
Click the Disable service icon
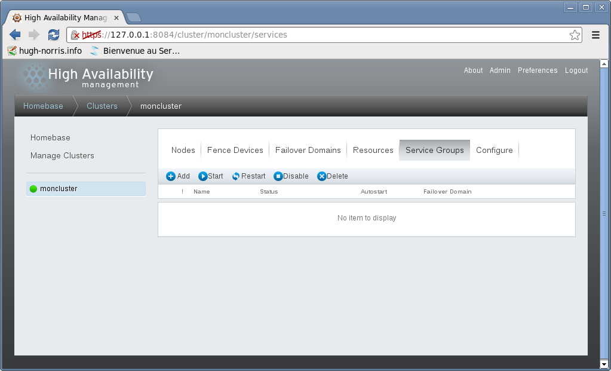278,176
